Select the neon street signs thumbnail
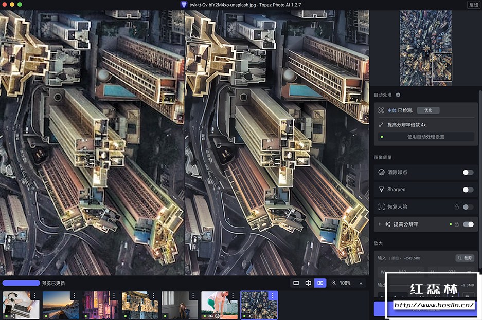482x320 pixels. click(x=100, y=305)
